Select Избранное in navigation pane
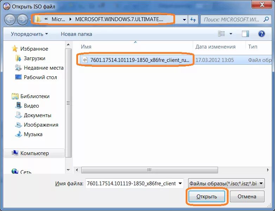The width and height of the screenshot is (275, 211). pos(34,49)
